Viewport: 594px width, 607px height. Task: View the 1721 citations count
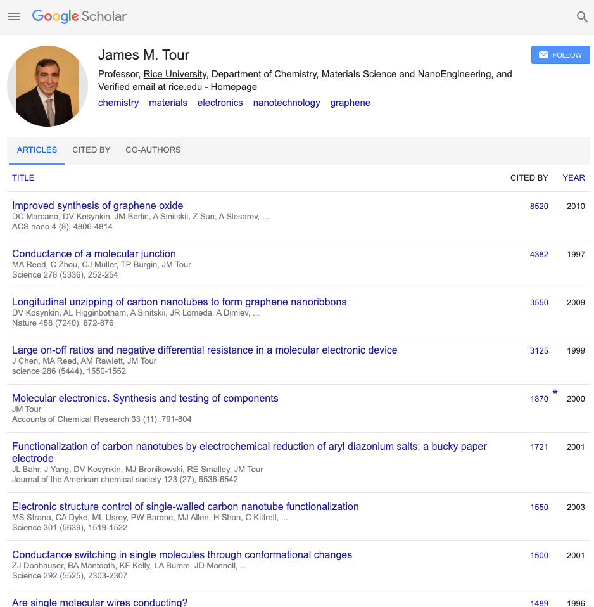pyautogui.click(x=539, y=447)
